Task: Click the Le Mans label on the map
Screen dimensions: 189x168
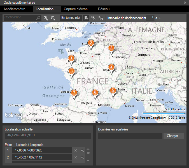Action: (85, 63)
